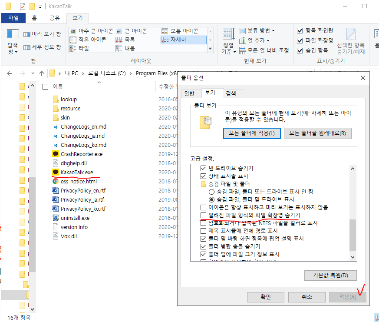Toggle 폴더 병합 충돌 숨기기 checkbox
This screenshot has width=379, height=322.
tap(203, 246)
